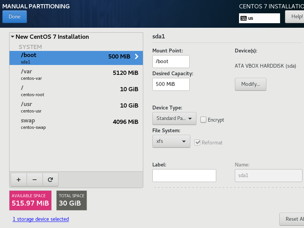Click the reload storage configuration icon
The width and height of the screenshot is (304, 228).
(50, 179)
